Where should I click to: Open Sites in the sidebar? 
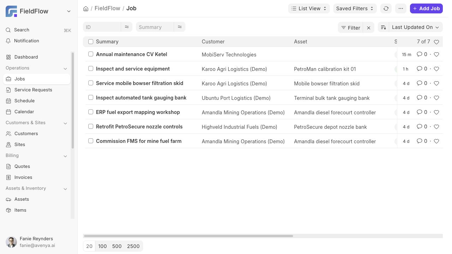(37, 144)
